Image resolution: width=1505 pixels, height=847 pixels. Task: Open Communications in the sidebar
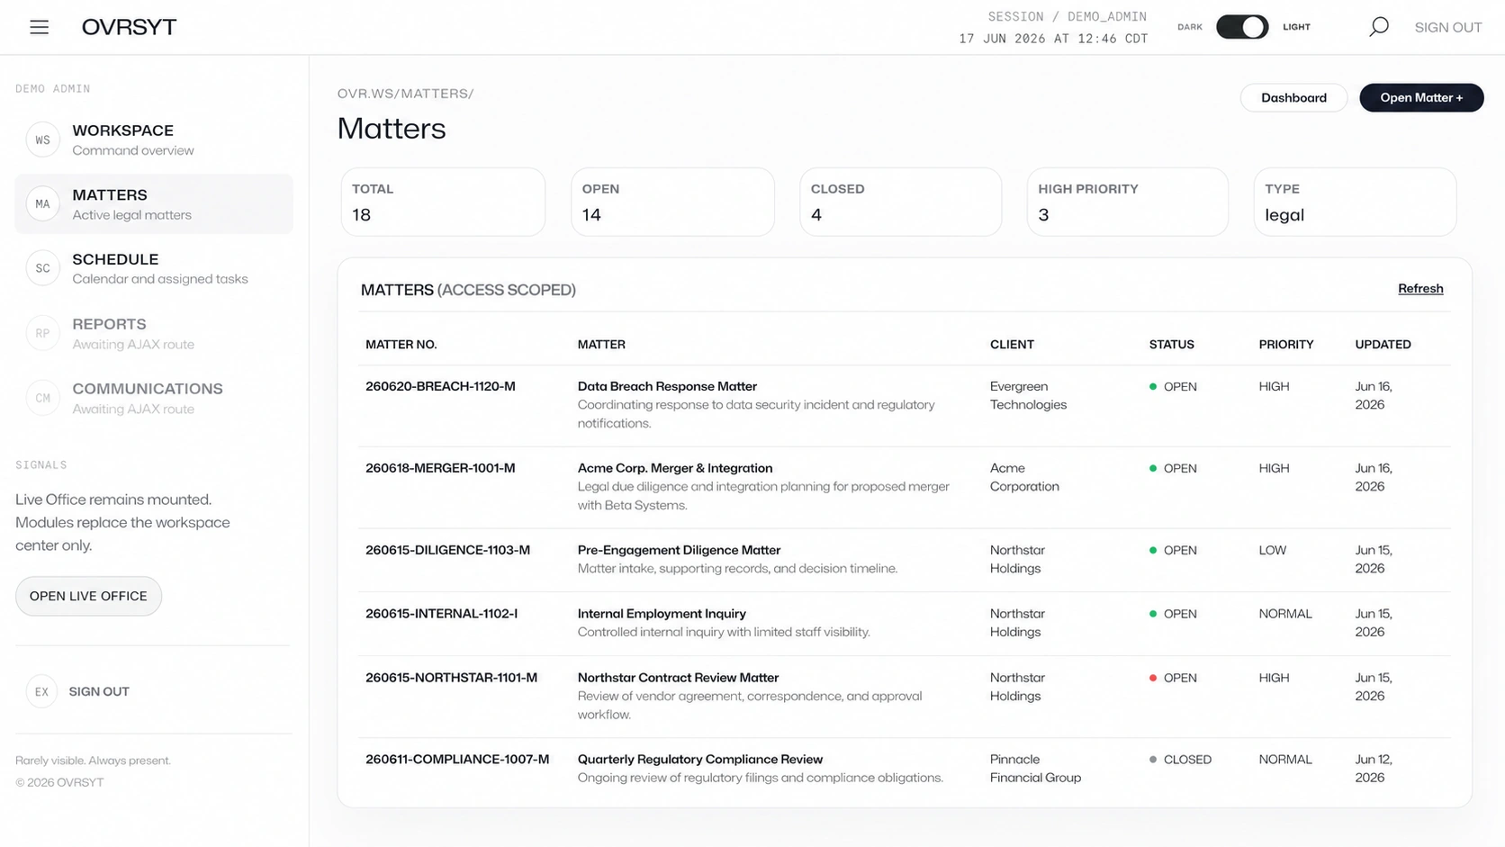[154, 398]
